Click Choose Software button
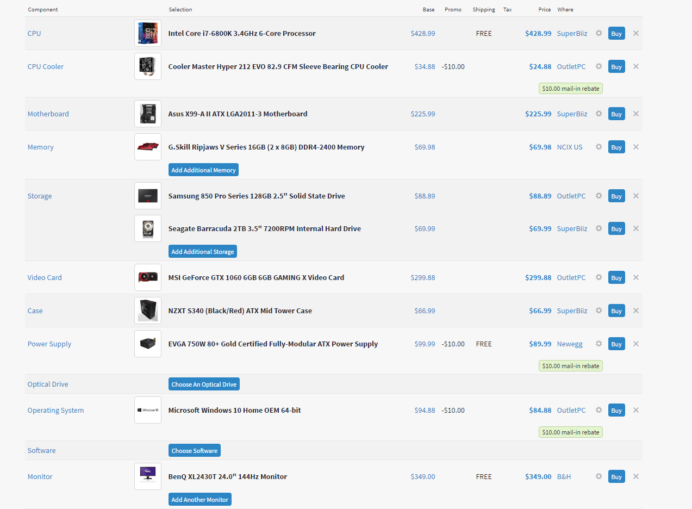 point(195,451)
